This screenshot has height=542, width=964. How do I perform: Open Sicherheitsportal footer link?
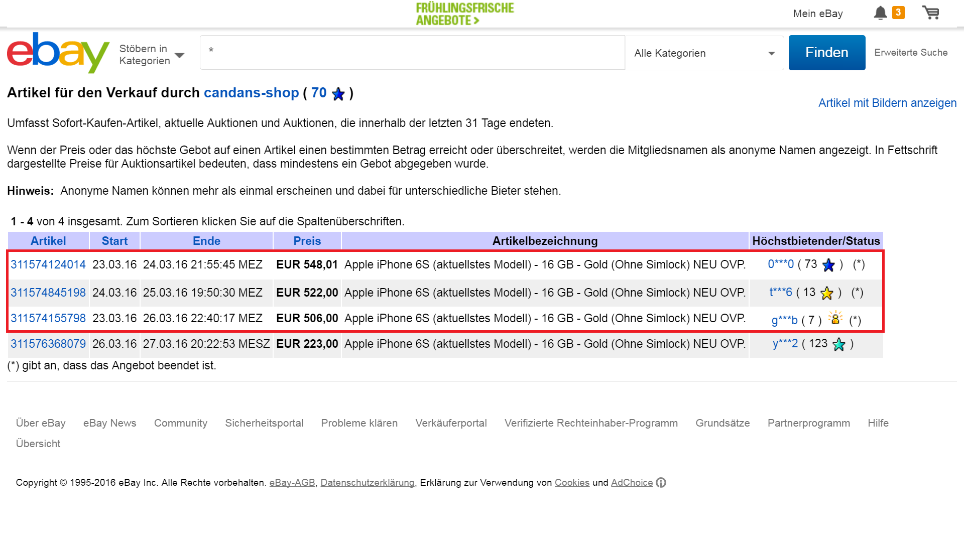coord(264,423)
